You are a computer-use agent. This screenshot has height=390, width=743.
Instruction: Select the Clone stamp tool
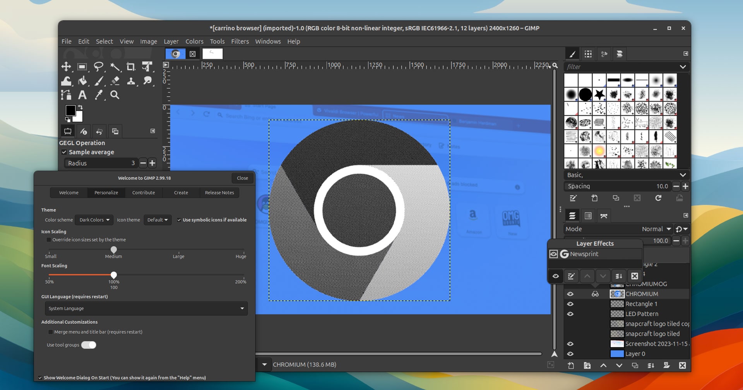point(131,81)
